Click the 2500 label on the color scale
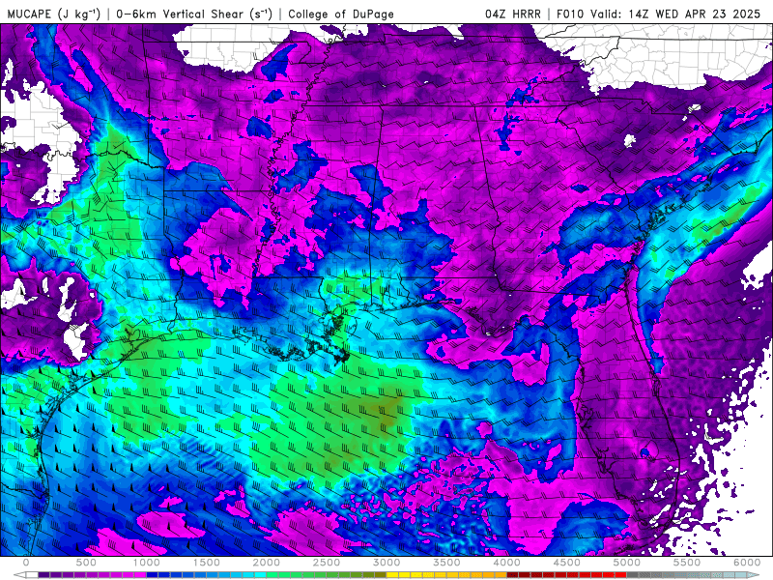 pyautogui.click(x=327, y=563)
